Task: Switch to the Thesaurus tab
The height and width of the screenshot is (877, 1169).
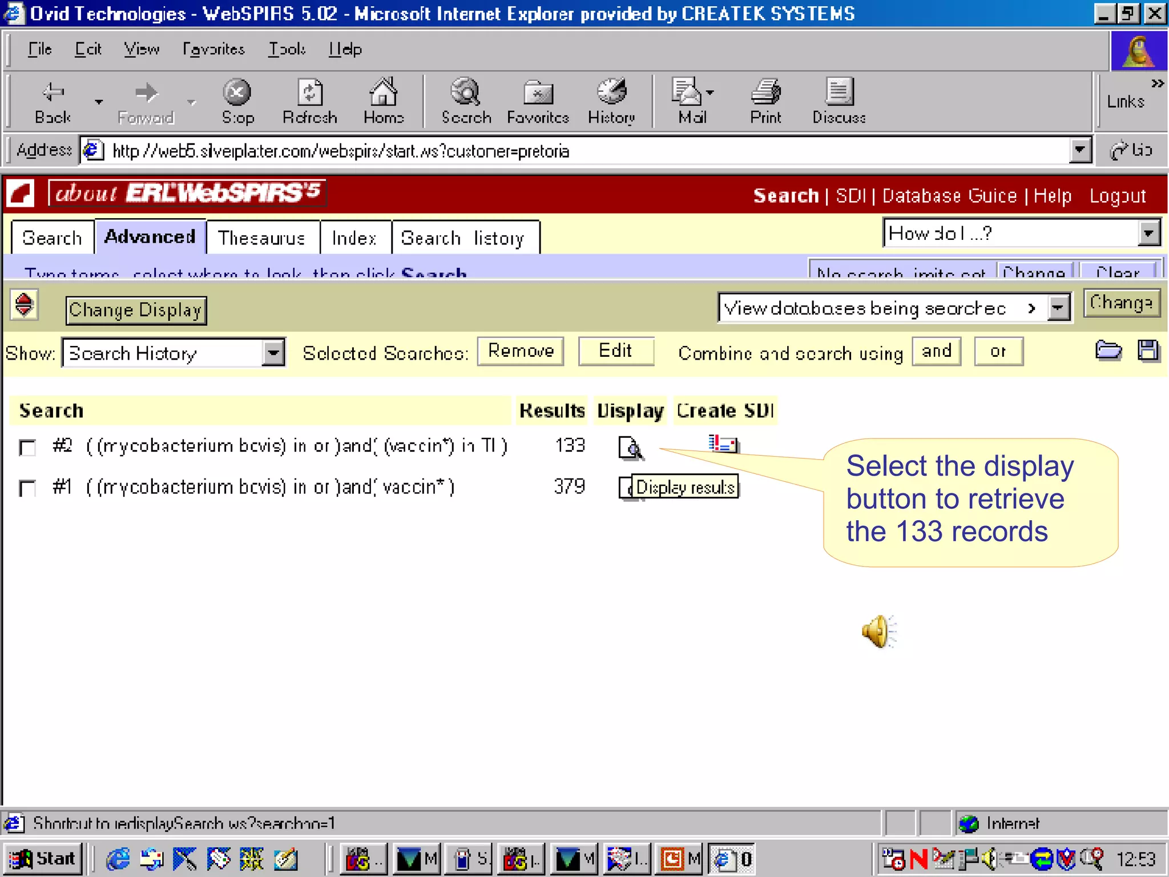Action: pos(262,238)
